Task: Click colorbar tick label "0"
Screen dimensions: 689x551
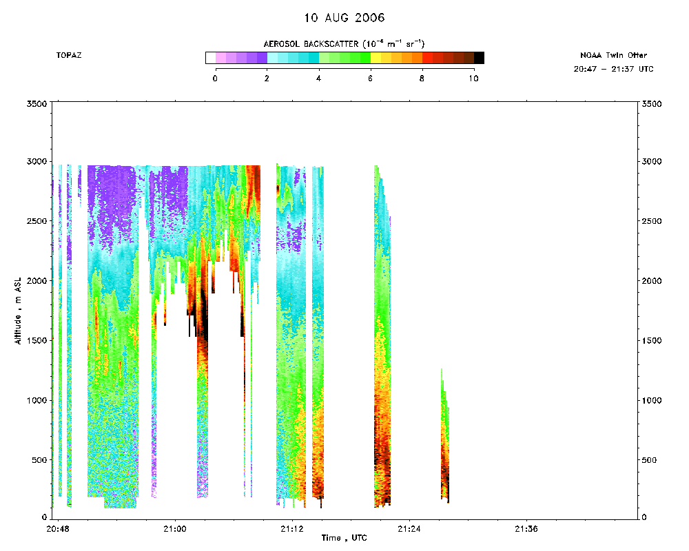Action: 215,79
